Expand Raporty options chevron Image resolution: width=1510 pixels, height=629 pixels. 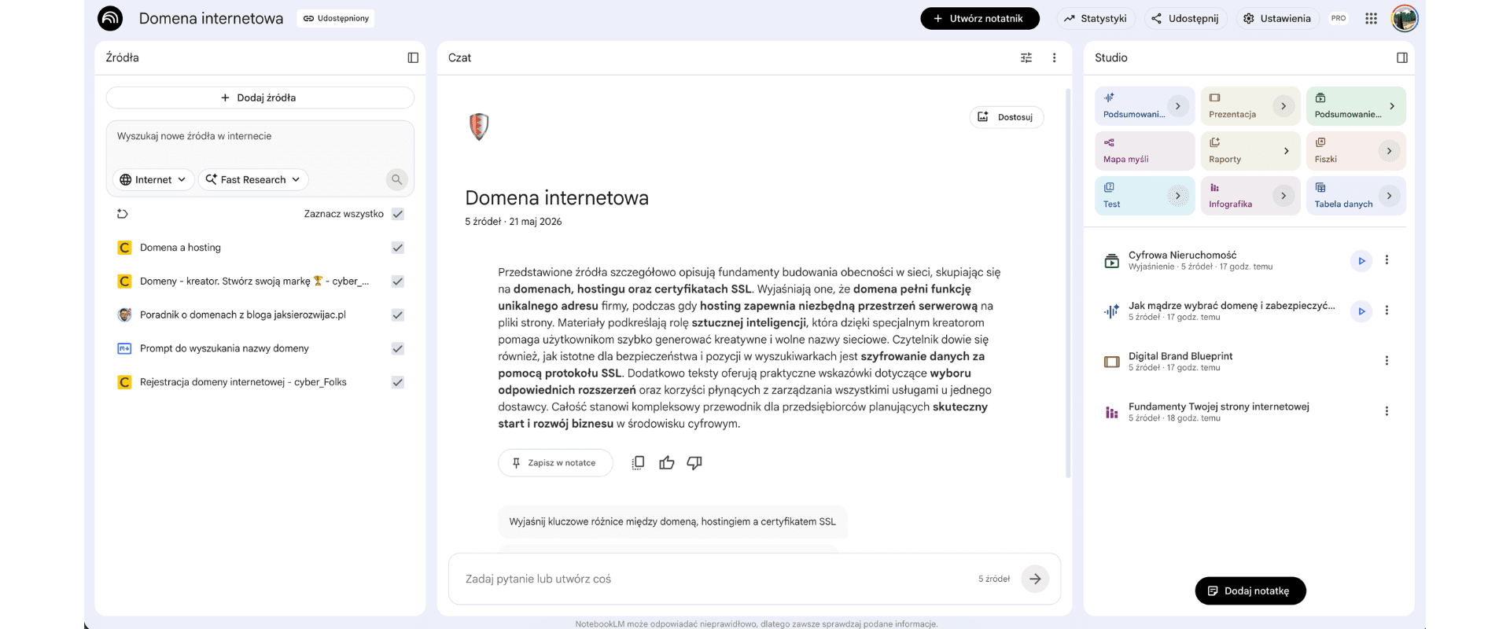pyautogui.click(x=1286, y=151)
